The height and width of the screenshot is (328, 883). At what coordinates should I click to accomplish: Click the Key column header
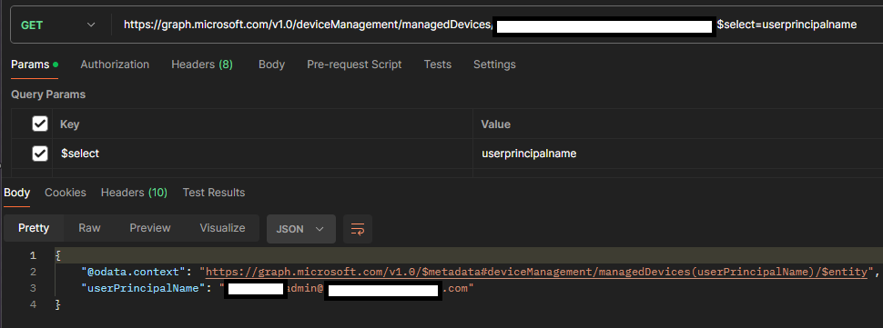[x=70, y=124]
